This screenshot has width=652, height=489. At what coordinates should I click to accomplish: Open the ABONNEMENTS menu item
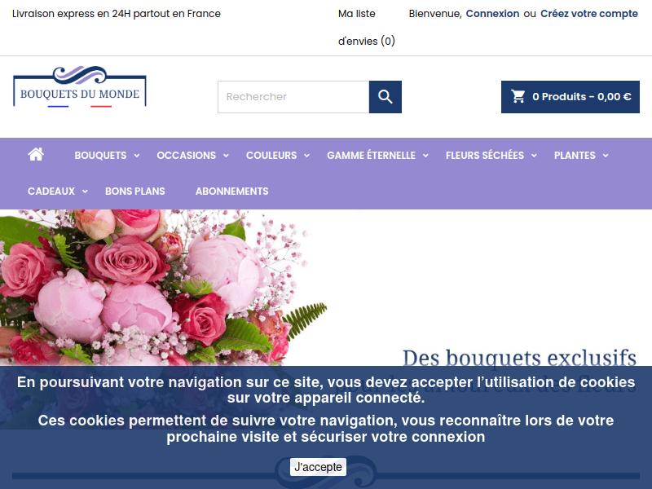231,191
